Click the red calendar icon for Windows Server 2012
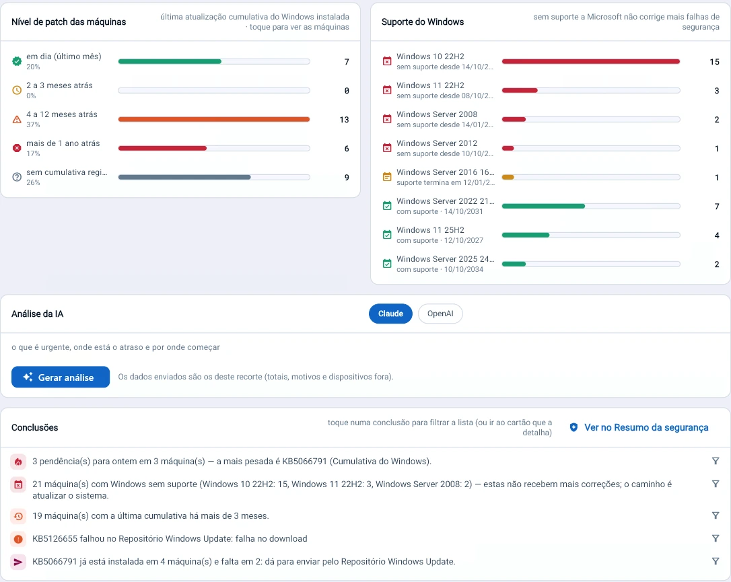 tap(387, 148)
